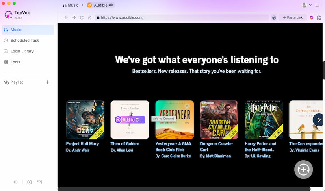Viewport: 325px width, 191px height.
Task: Click the Music breadcrumb at top
Action: 71,5
